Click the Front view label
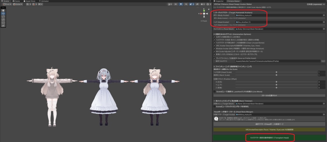327x142 pixels. coord(205,21)
